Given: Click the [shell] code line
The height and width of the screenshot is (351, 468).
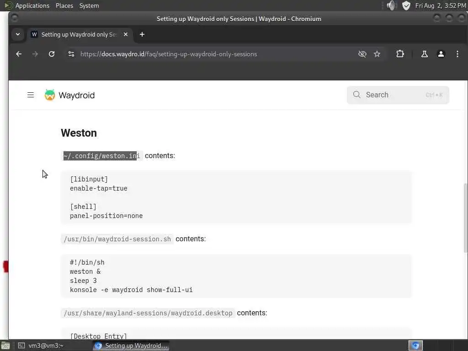Looking at the screenshot, I should click(83, 207).
